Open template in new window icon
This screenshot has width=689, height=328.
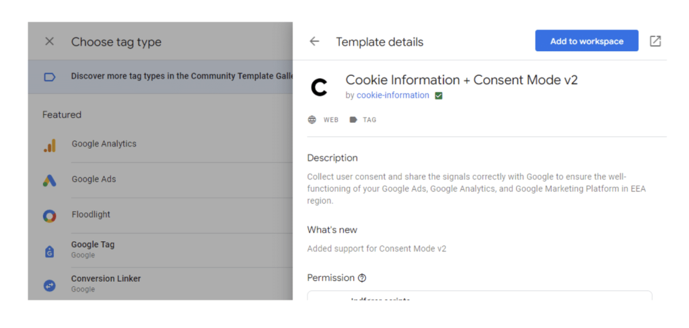pos(655,42)
